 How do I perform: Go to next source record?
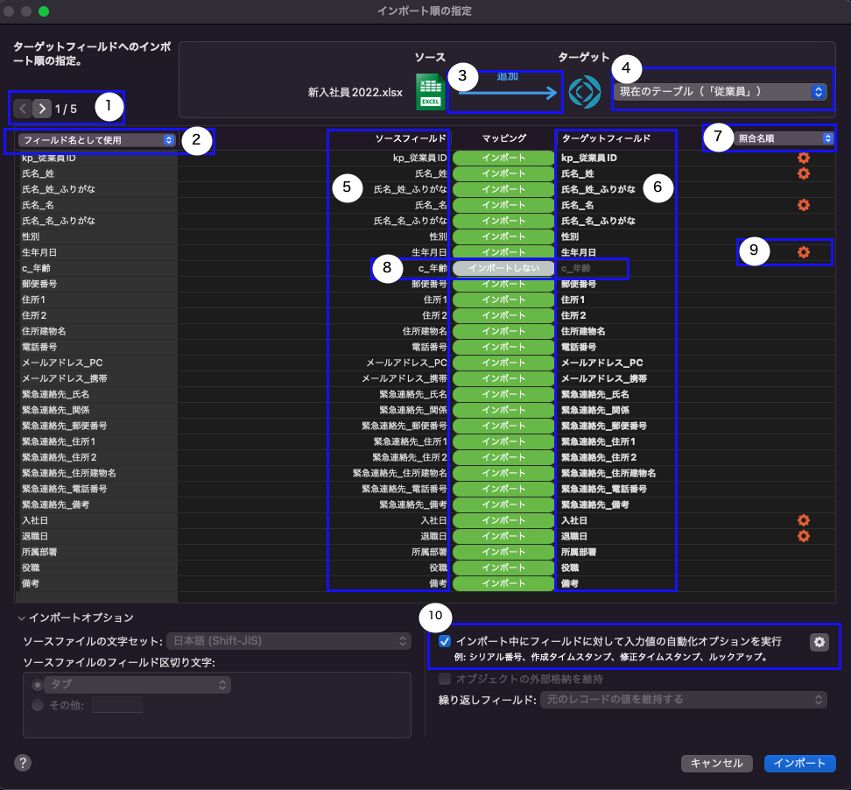point(41,109)
